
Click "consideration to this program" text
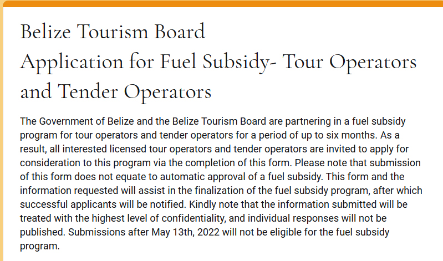pyautogui.click(x=79, y=162)
